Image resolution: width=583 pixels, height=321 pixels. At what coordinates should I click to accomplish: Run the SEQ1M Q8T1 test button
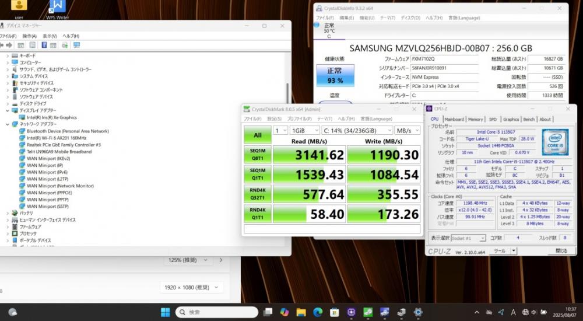(258, 155)
